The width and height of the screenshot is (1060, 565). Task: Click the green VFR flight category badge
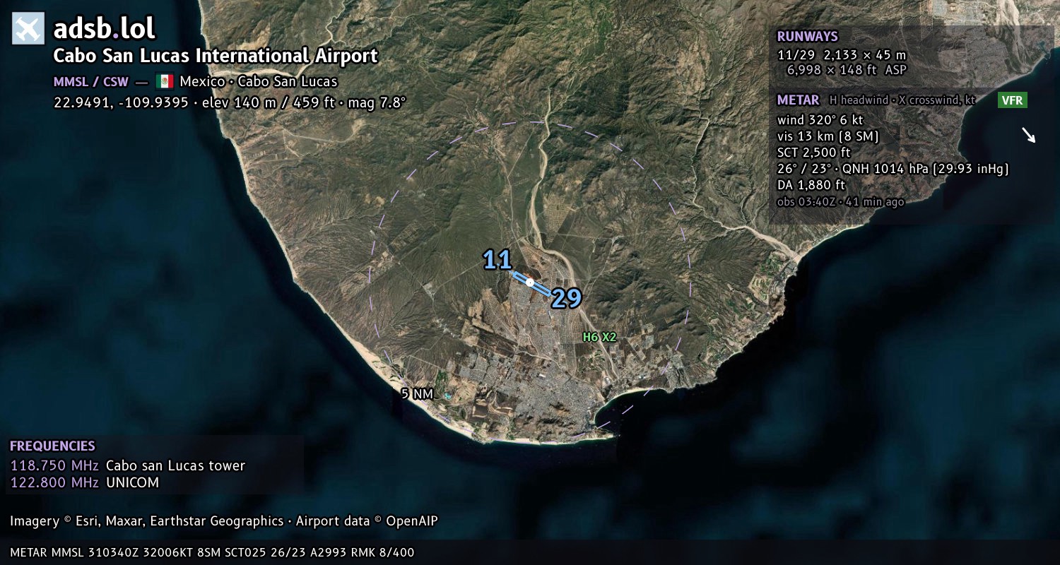[1012, 100]
